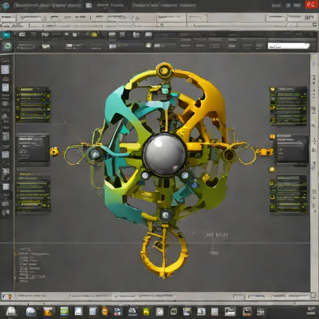
Task: Open the yellow-green icon in the taskbar
Action: [146, 312]
